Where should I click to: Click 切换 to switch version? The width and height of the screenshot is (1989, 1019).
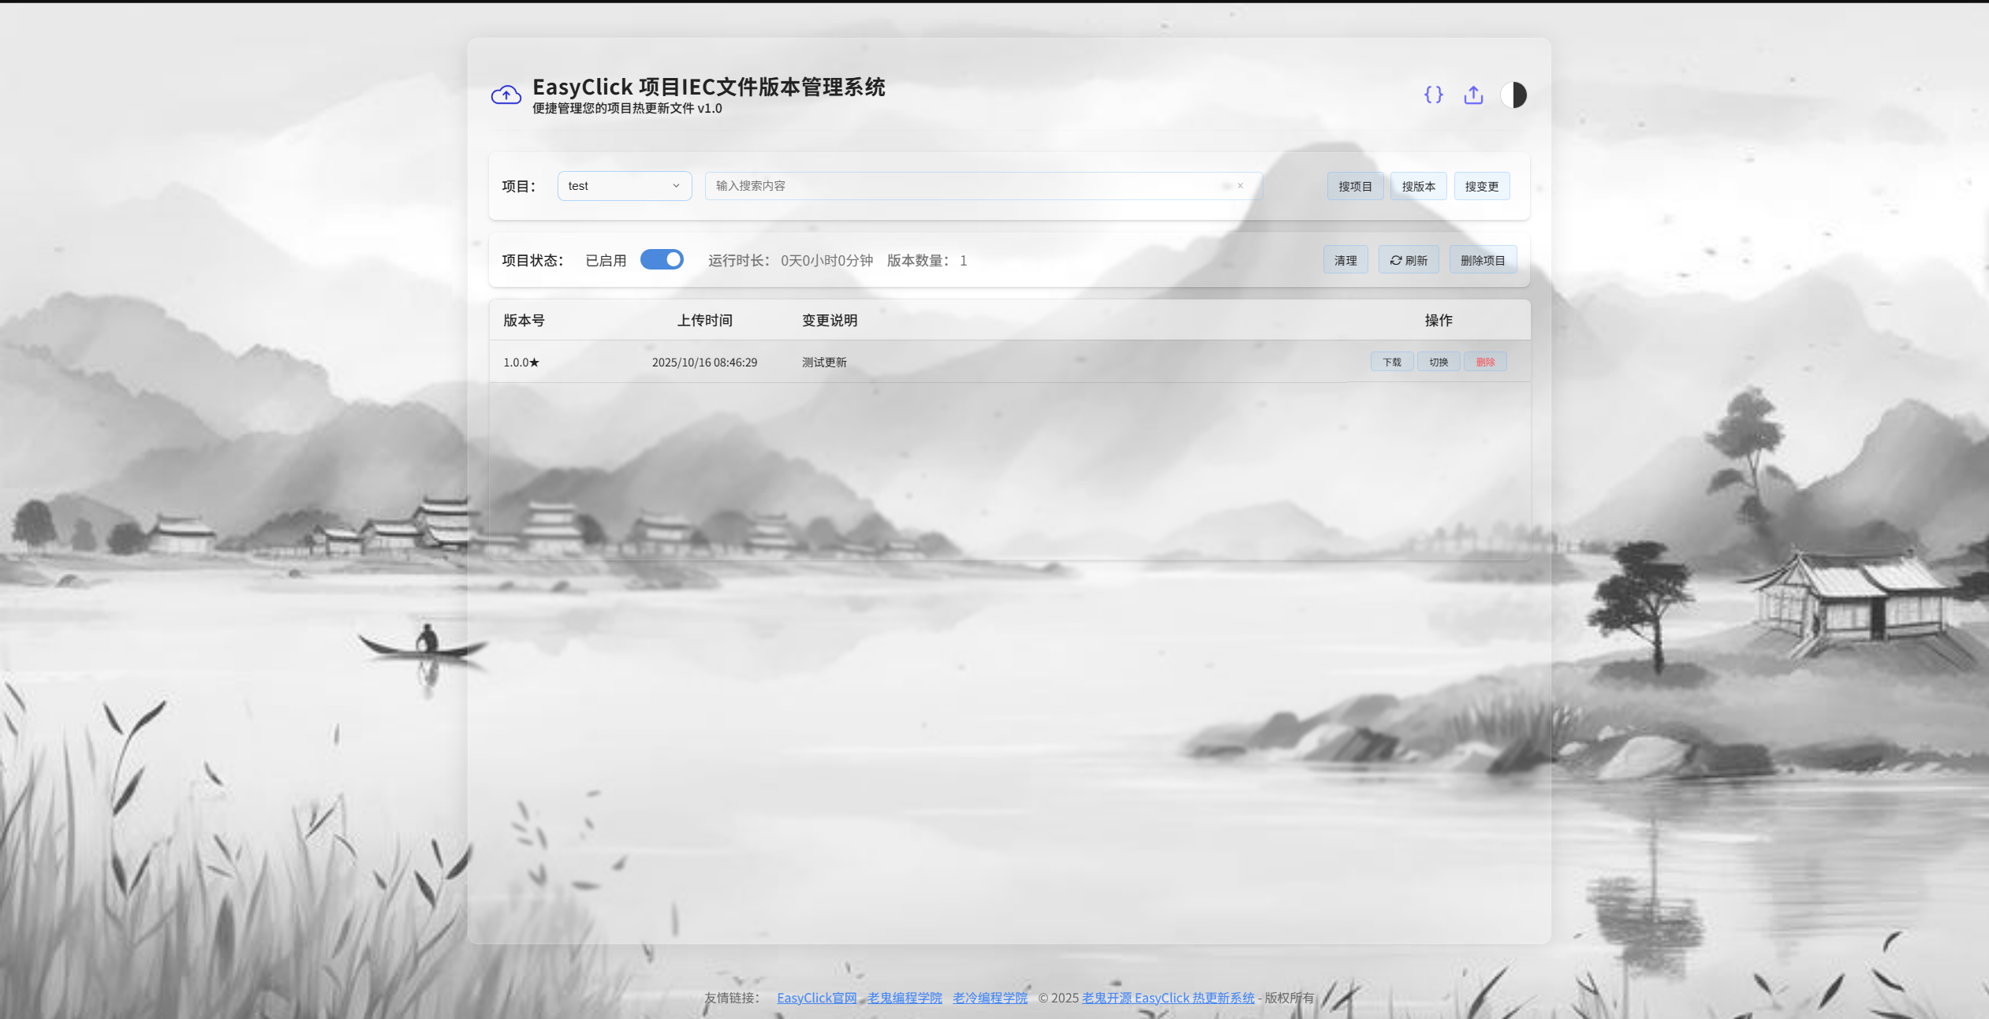click(1438, 362)
